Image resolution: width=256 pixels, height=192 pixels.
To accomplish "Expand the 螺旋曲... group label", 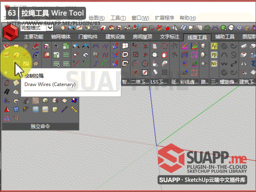I will pyautogui.click(x=228, y=82).
